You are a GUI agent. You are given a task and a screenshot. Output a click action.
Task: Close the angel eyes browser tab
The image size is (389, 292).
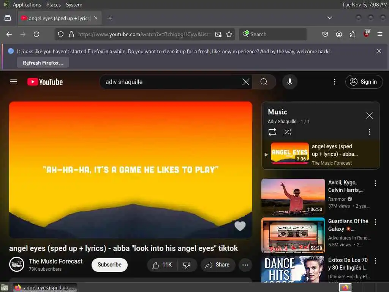(96, 18)
